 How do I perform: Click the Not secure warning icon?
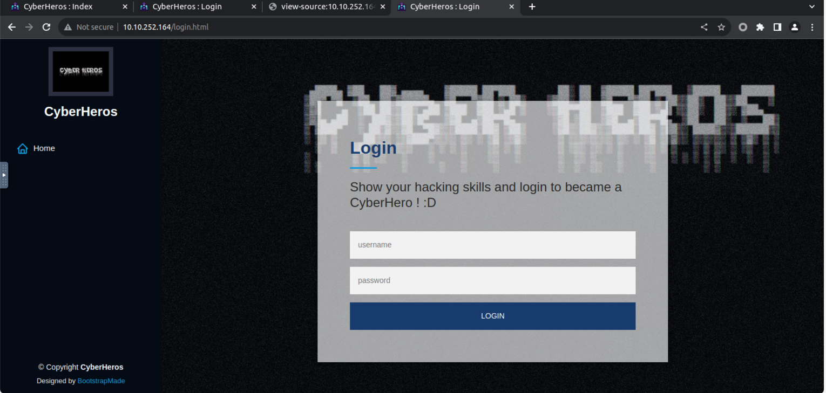pyautogui.click(x=67, y=27)
